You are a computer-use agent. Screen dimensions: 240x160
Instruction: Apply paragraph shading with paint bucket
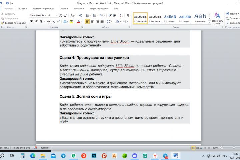click(x=117, y=21)
